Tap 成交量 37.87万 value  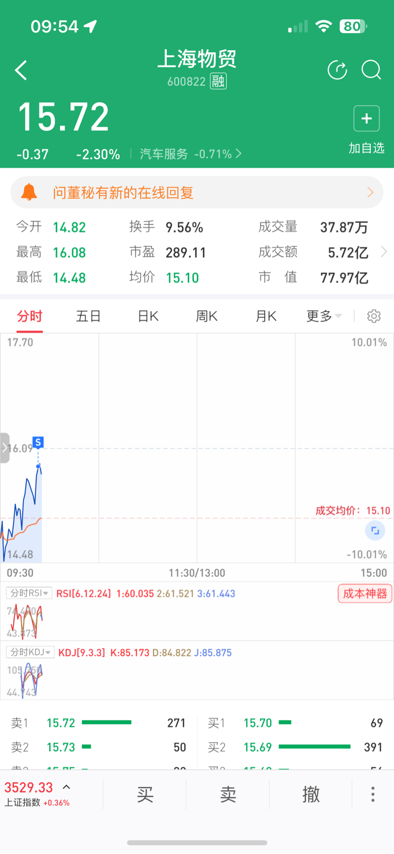[344, 227]
